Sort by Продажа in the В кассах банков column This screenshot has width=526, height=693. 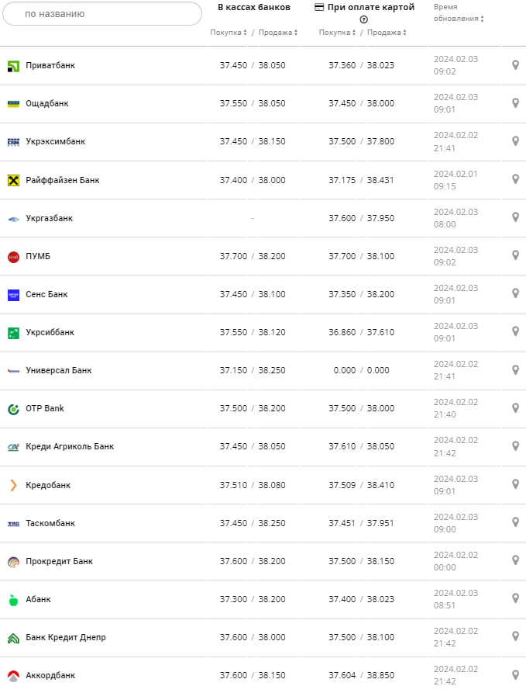tap(277, 33)
